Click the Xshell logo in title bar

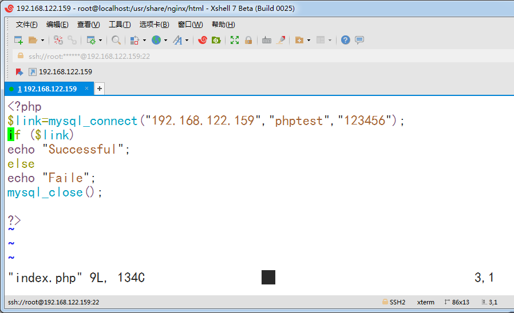coord(9,9)
